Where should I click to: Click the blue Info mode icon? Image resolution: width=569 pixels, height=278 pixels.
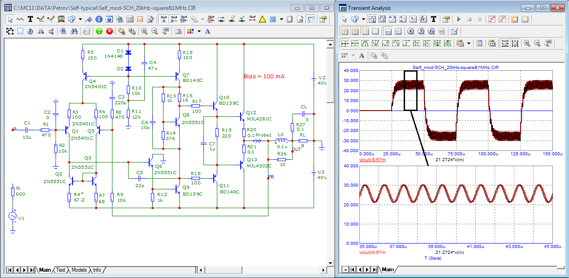tap(98, 19)
